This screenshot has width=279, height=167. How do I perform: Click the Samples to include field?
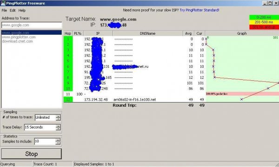coord(45,141)
